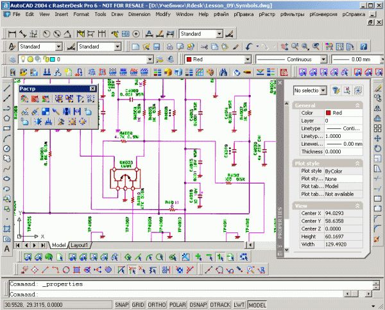Select the Polygon draw tool
This screenshot has width=385, height=310.
point(6,118)
